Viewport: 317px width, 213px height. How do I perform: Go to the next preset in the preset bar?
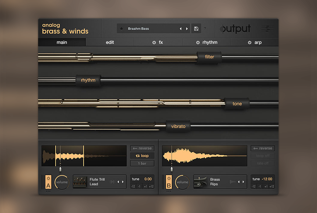point(187,29)
